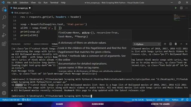The width and height of the screenshot is (191, 107).
Task: Click the feedback icon in status bar
Action: [182, 100]
